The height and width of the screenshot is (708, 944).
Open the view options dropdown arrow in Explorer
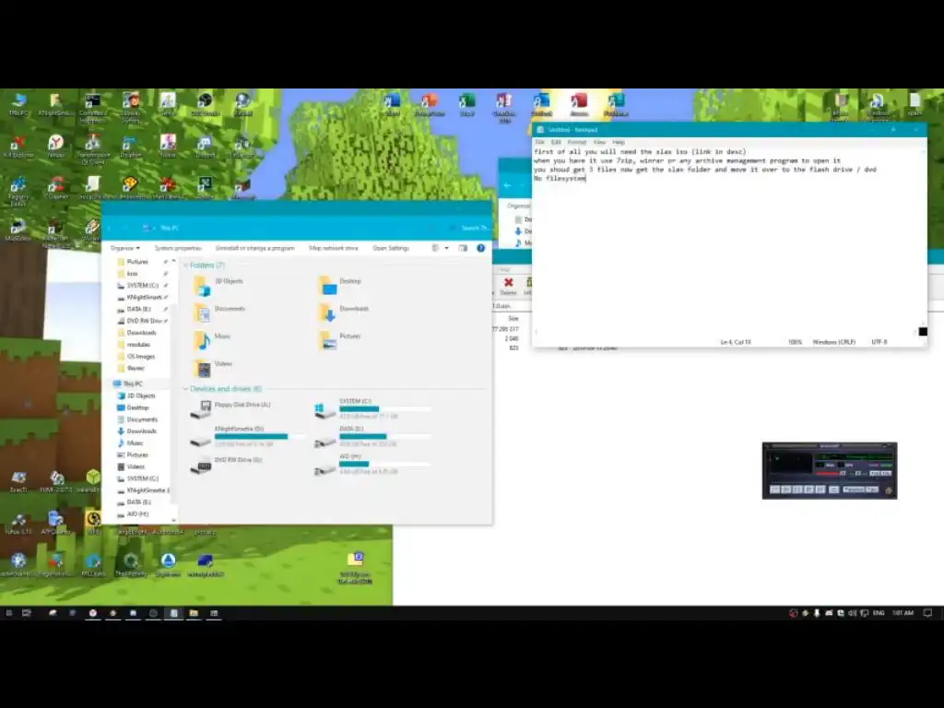pyautogui.click(x=447, y=248)
